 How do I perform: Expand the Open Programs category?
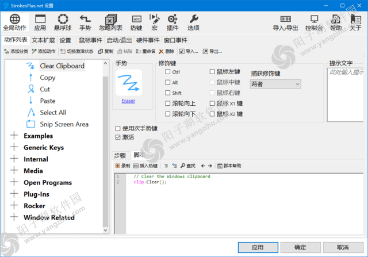14,182
